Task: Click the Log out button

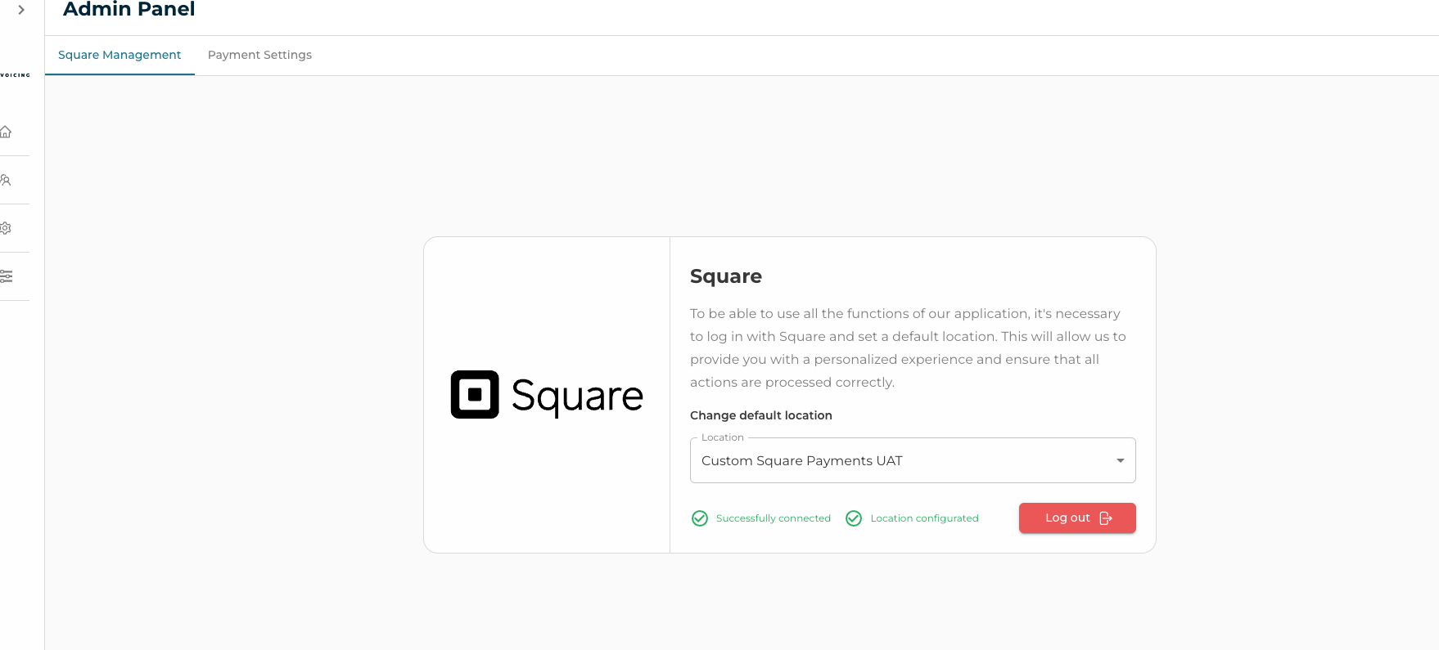Action: 1077,518
